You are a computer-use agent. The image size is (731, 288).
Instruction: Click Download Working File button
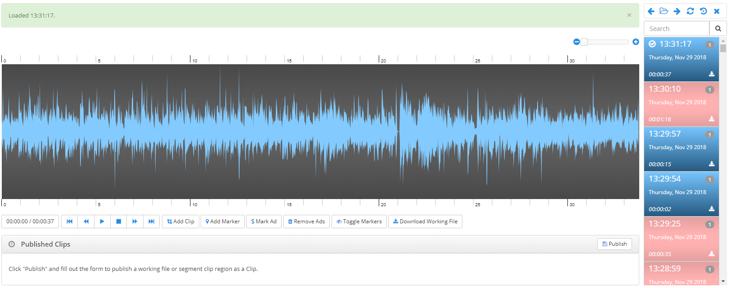coord(425,222)
